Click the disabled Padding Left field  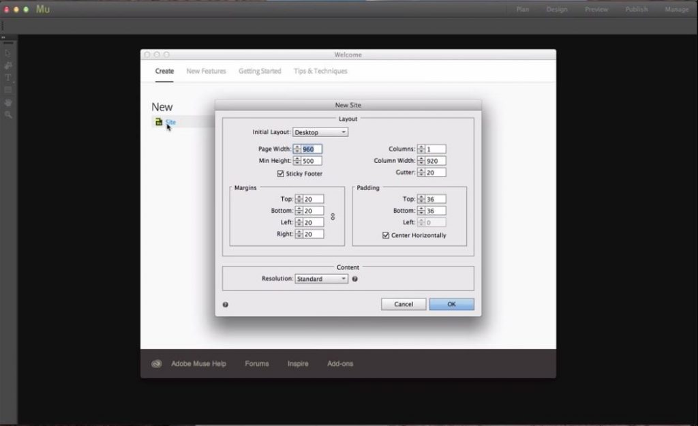pyautogui.click(x=436, y=222)
